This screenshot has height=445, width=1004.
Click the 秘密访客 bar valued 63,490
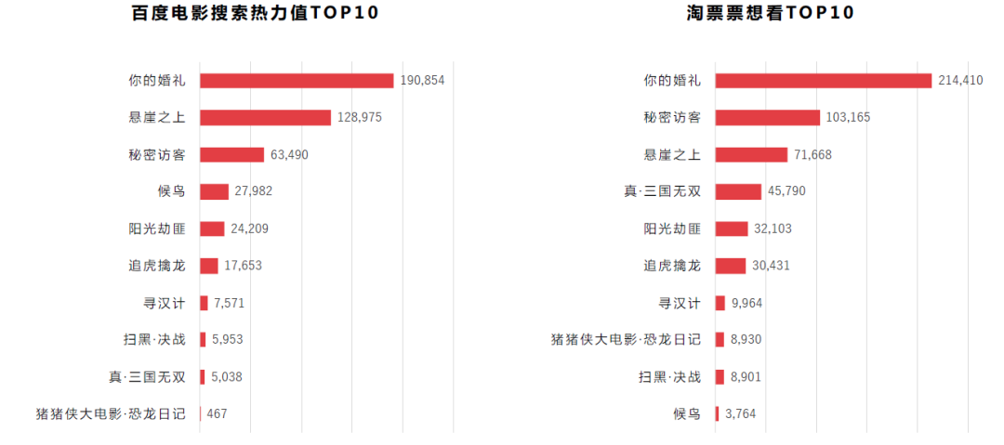click(231, 155)
